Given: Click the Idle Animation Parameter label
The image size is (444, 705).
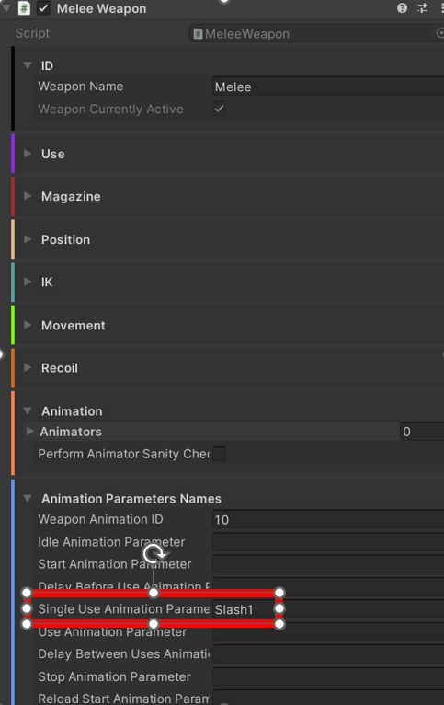Looking at the screenshot, I should 111,542.
